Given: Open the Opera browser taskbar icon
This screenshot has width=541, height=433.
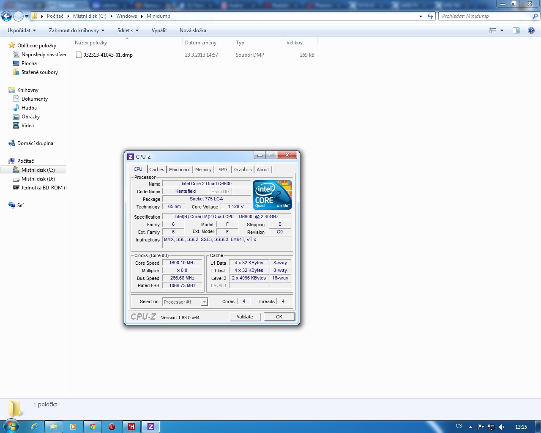Looking at the screenshot, I should pyautogui.click(x=112, y=427).
